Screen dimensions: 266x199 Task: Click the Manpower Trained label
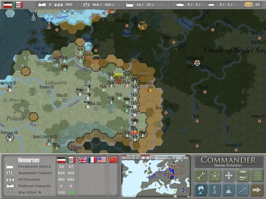click(x=35, y=173)
